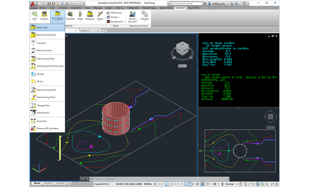The height and width of the screenshot is (187, 309).
Task: Open the Annotate ribbon tab
Action: [x=63, y=8]
